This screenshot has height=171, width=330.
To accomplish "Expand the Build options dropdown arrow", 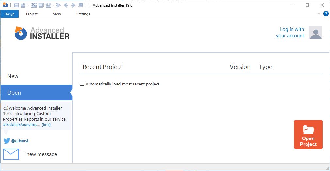I will [28, 5].
